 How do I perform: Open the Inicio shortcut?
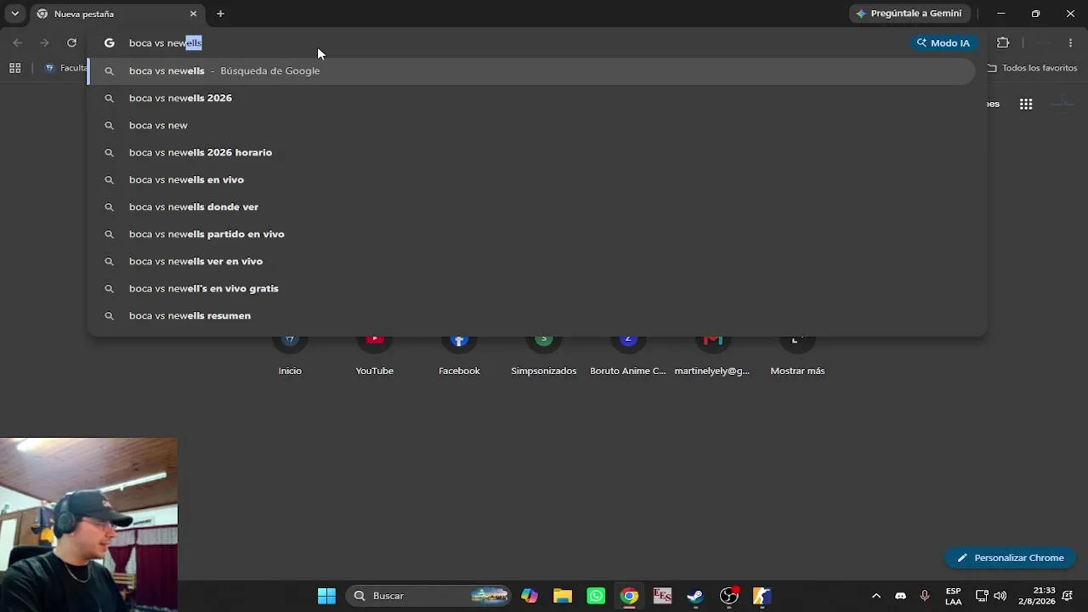[290, 355]
